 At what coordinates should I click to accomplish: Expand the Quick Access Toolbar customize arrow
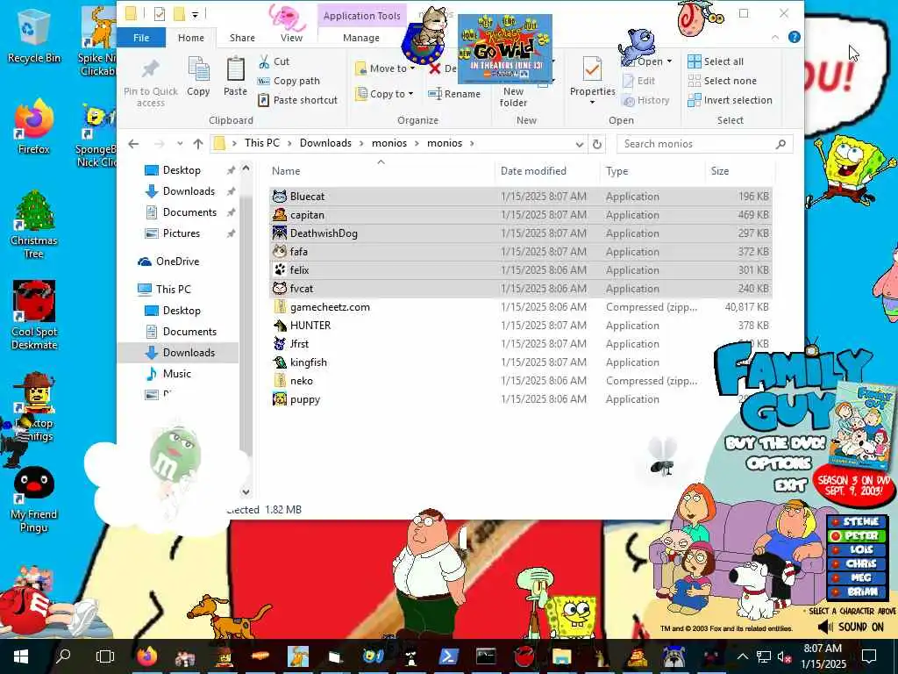point(195,15)
